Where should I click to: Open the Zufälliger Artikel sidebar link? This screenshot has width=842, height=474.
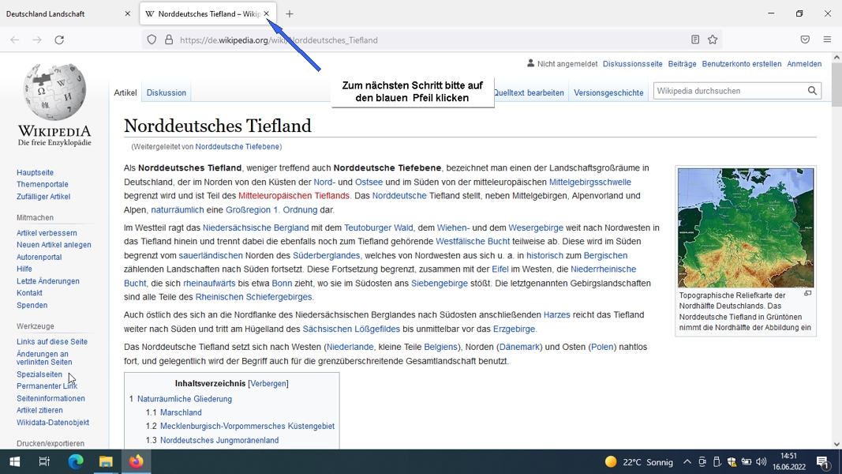(43, 197)
